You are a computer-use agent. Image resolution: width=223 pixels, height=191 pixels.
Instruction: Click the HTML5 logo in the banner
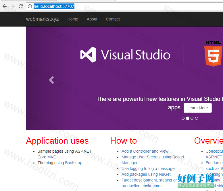coord(214,53)
